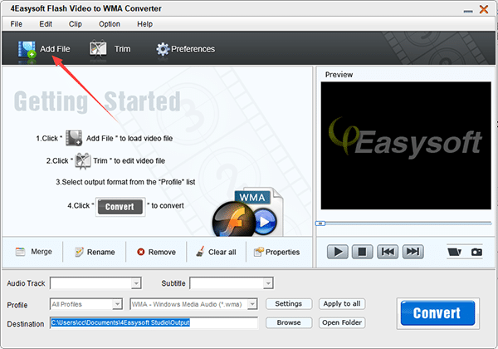The image size is (498, 349).
Task: Click the Open Folder button
Action: [x=342, y=322]
